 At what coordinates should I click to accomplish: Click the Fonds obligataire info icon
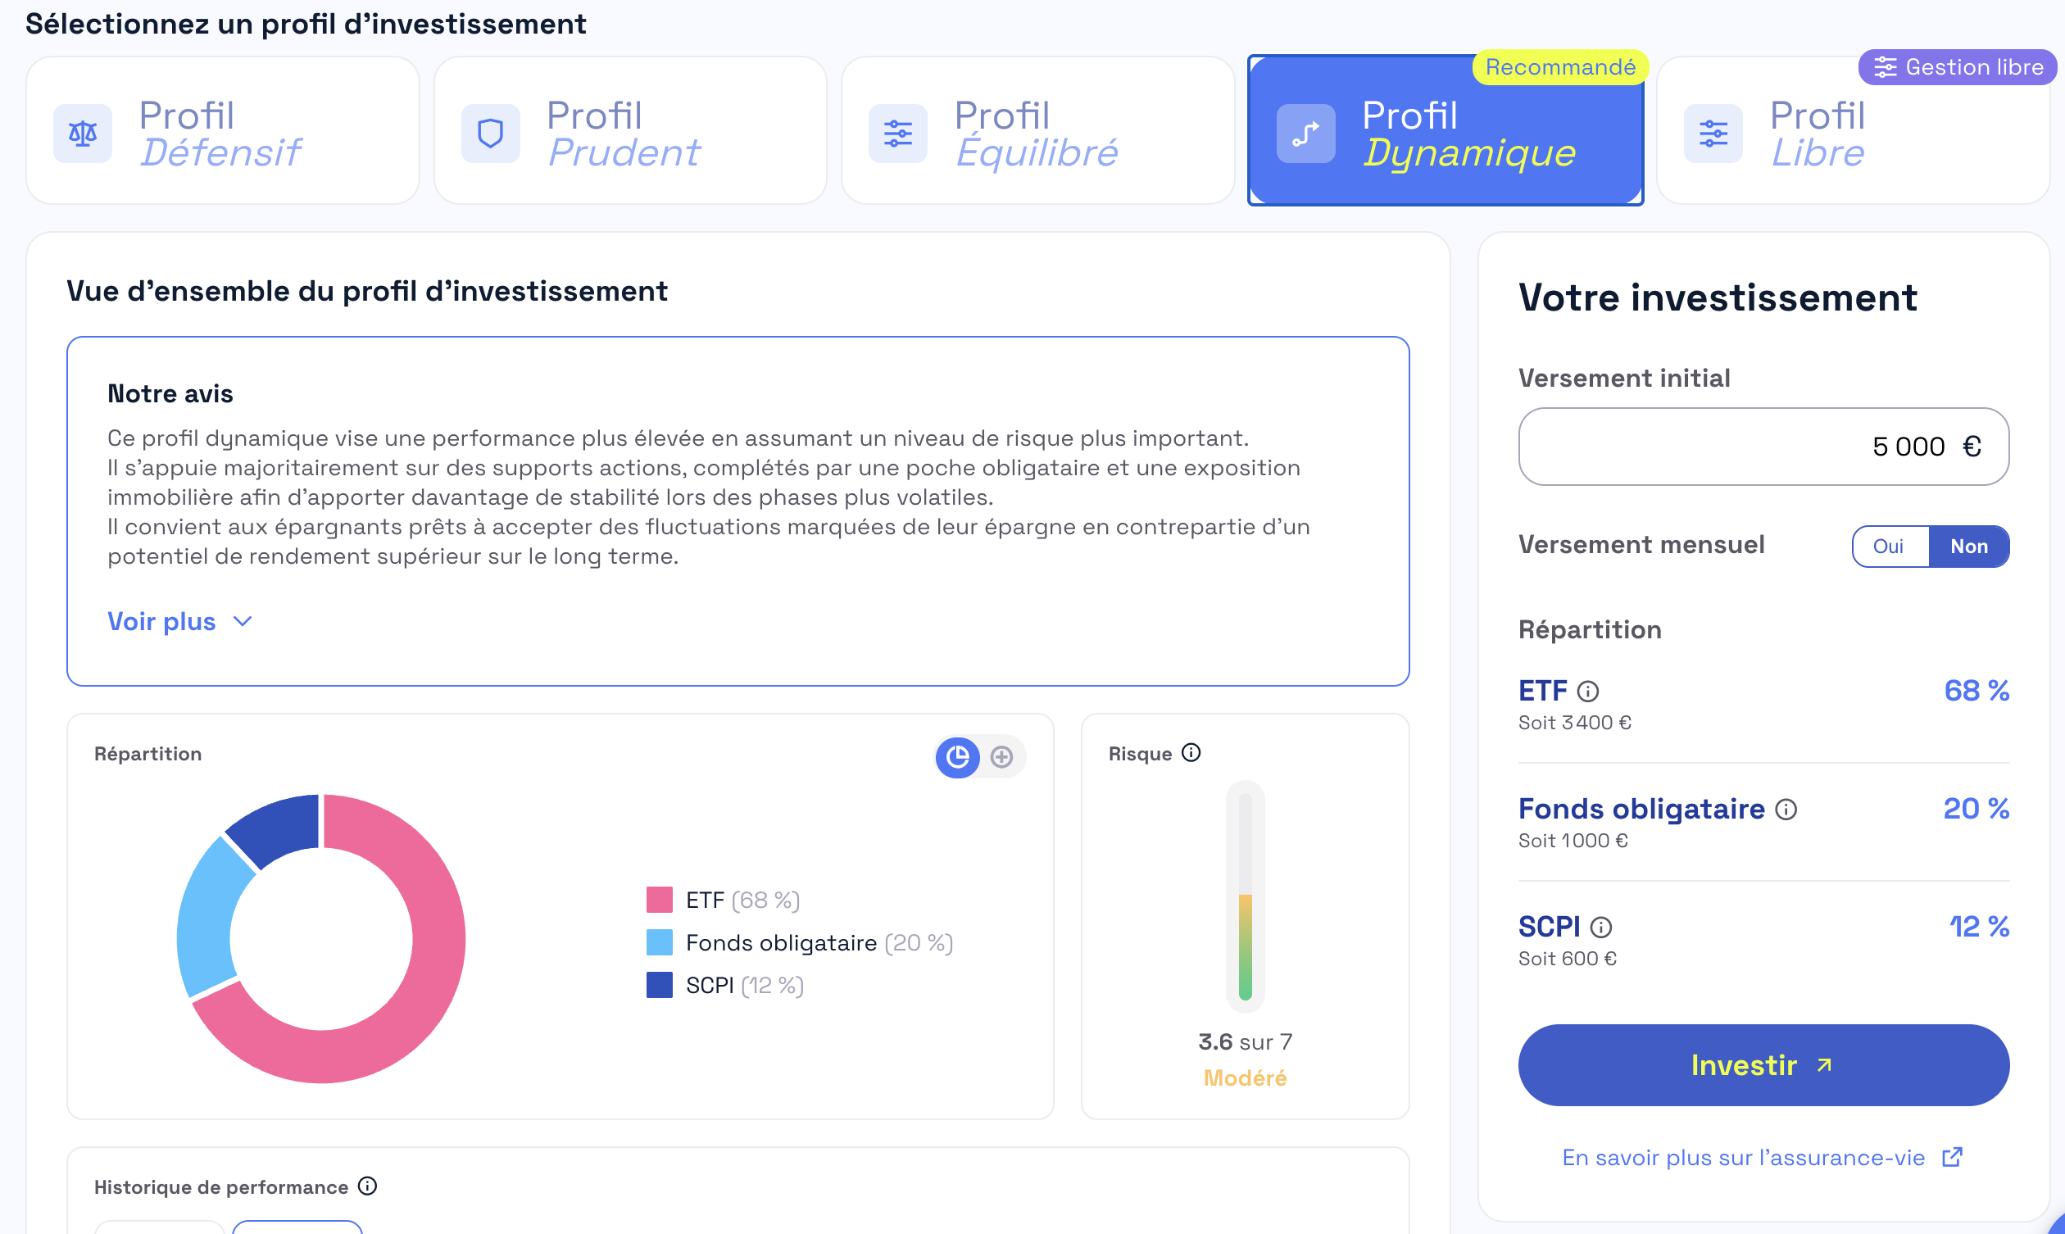tap(1786, 809)
